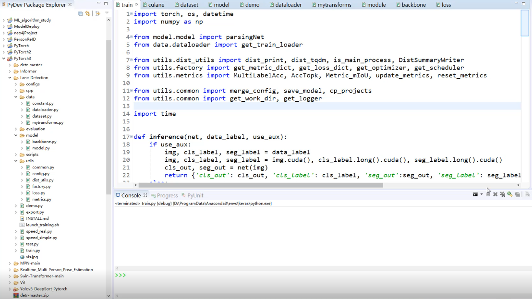Image resolution: width=532 pixels, height=299 pixels.
Task: Click the console input prompt field
Action: 322,275
